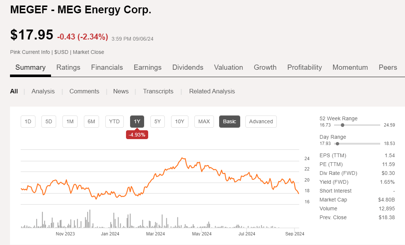The width and height of the screenshot is (405, 245).
Task: Switch chart to 1D timeframe
Action: coord(28,121)
